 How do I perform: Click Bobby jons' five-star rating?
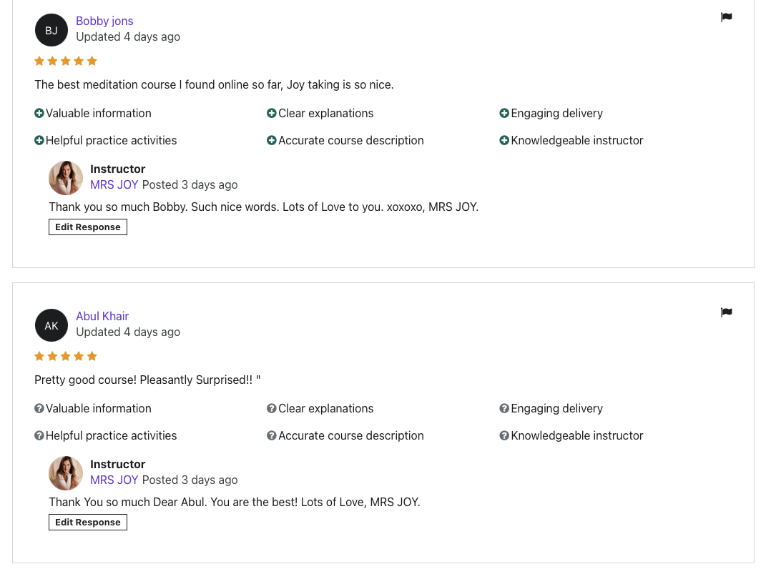coord(66,61)
